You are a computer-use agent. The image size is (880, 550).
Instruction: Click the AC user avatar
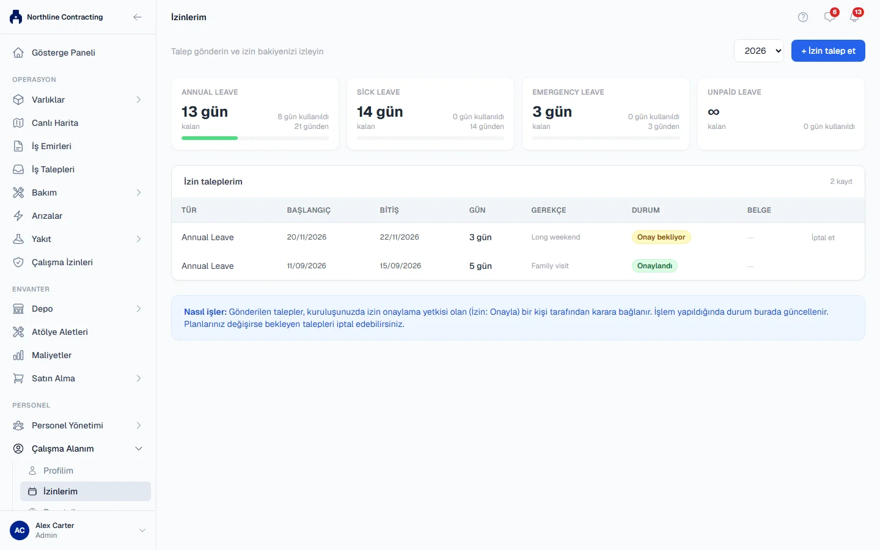click(20, 530)
